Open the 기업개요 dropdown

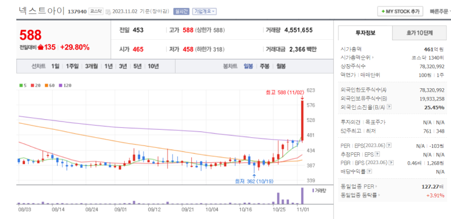tap(204, 12)
